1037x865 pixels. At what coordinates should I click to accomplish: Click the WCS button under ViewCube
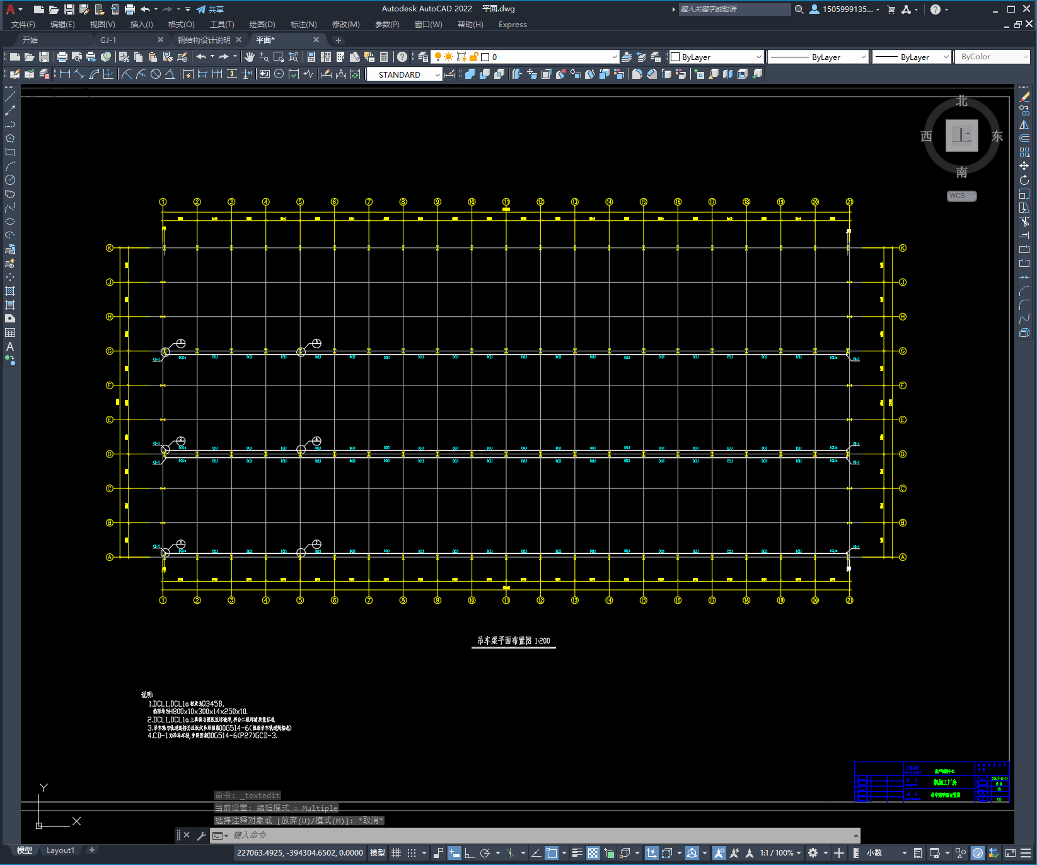point(961,196)
